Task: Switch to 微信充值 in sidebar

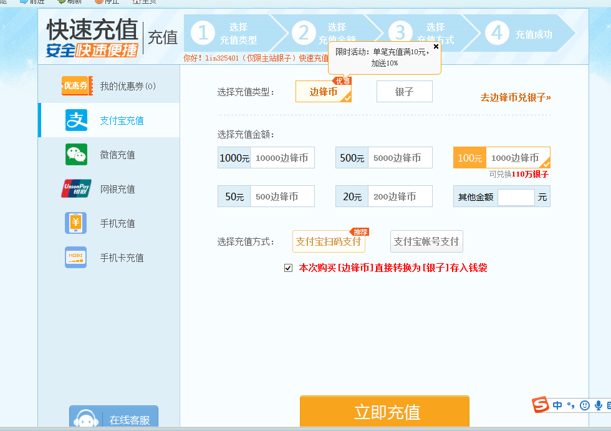Action: [x=117, y=155]
